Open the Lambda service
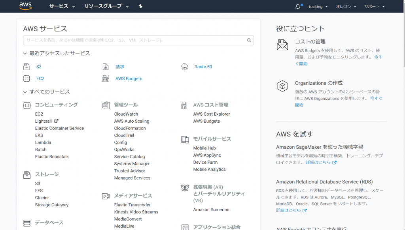 tap(43, 142)
